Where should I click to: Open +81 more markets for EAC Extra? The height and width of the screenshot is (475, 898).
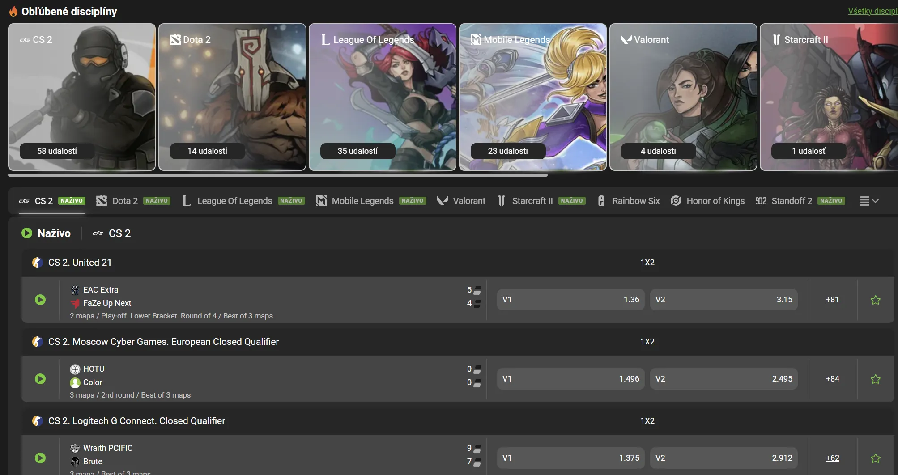point(832,300)
